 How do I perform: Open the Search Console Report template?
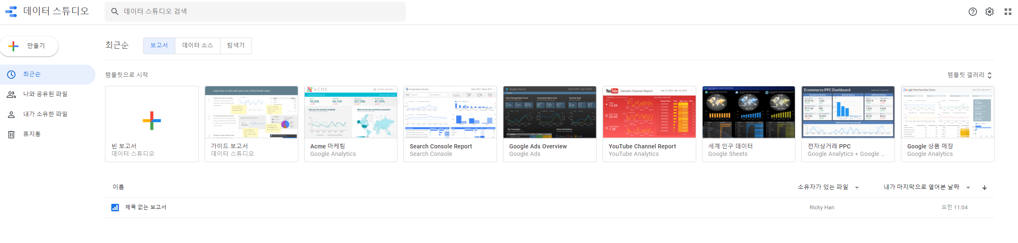click(x=450, y=124)
